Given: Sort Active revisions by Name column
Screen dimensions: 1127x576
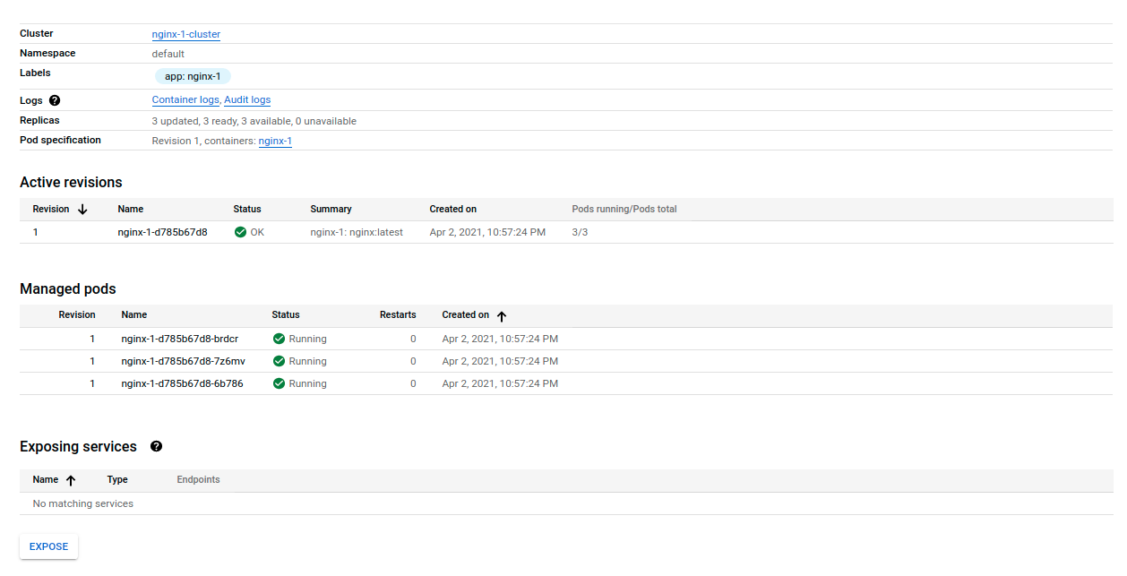Looking at the screenshot, I should tap(131, 209).
